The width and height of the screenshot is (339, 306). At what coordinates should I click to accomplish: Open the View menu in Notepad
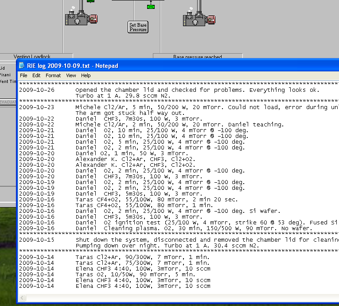tap(71, 75)
